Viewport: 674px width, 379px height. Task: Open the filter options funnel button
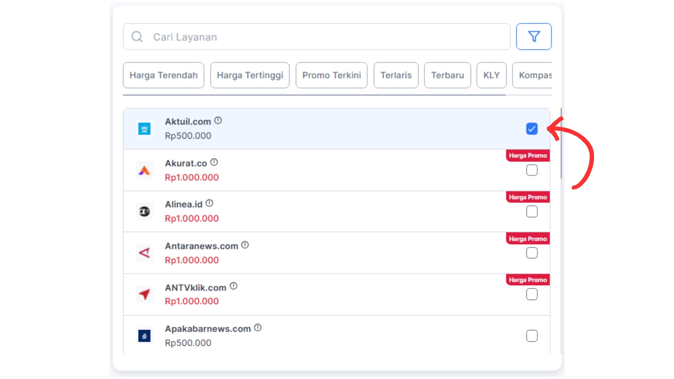tap(534, 36)
